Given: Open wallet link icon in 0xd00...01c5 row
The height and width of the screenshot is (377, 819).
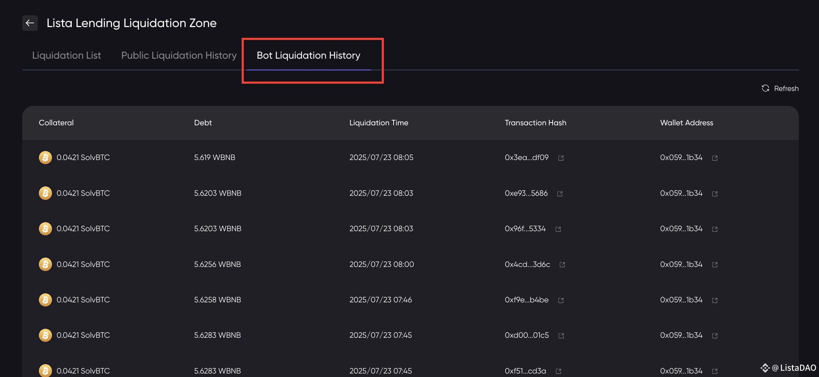Looking at the screenshot, I should 715,336.
